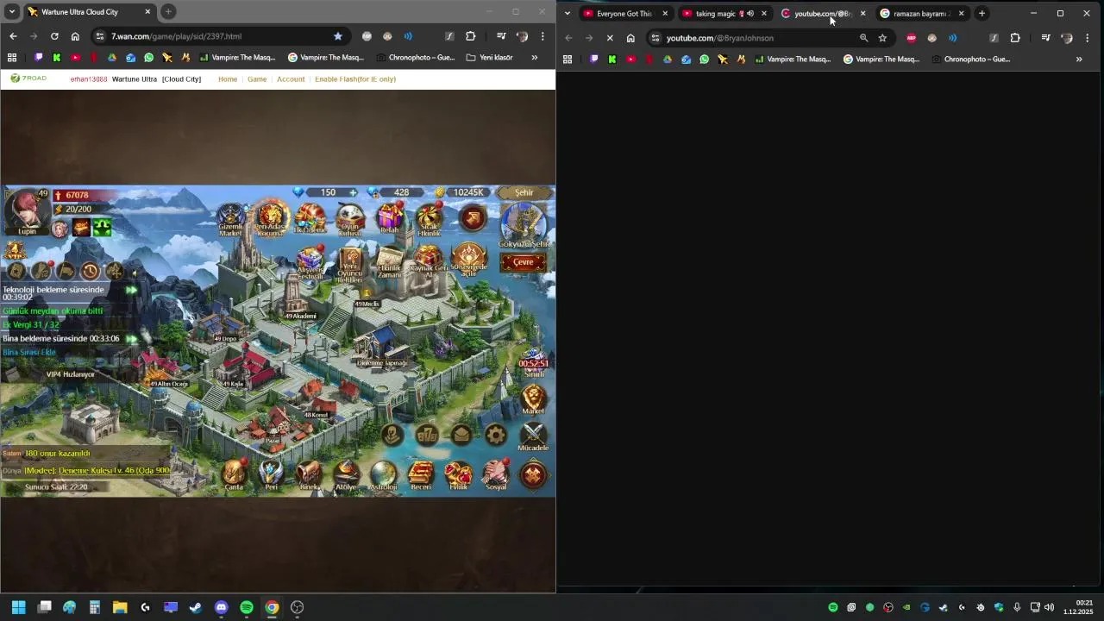Select 49 Depo building label
The width and height of the screenshot is (1104, 621).
coord(225,339)
